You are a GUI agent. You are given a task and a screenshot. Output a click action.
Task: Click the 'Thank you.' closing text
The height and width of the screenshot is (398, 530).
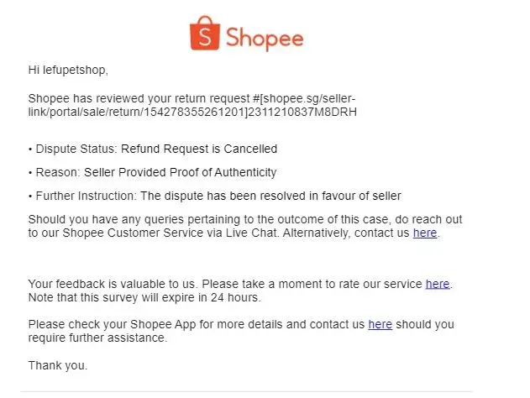(58, 365)
